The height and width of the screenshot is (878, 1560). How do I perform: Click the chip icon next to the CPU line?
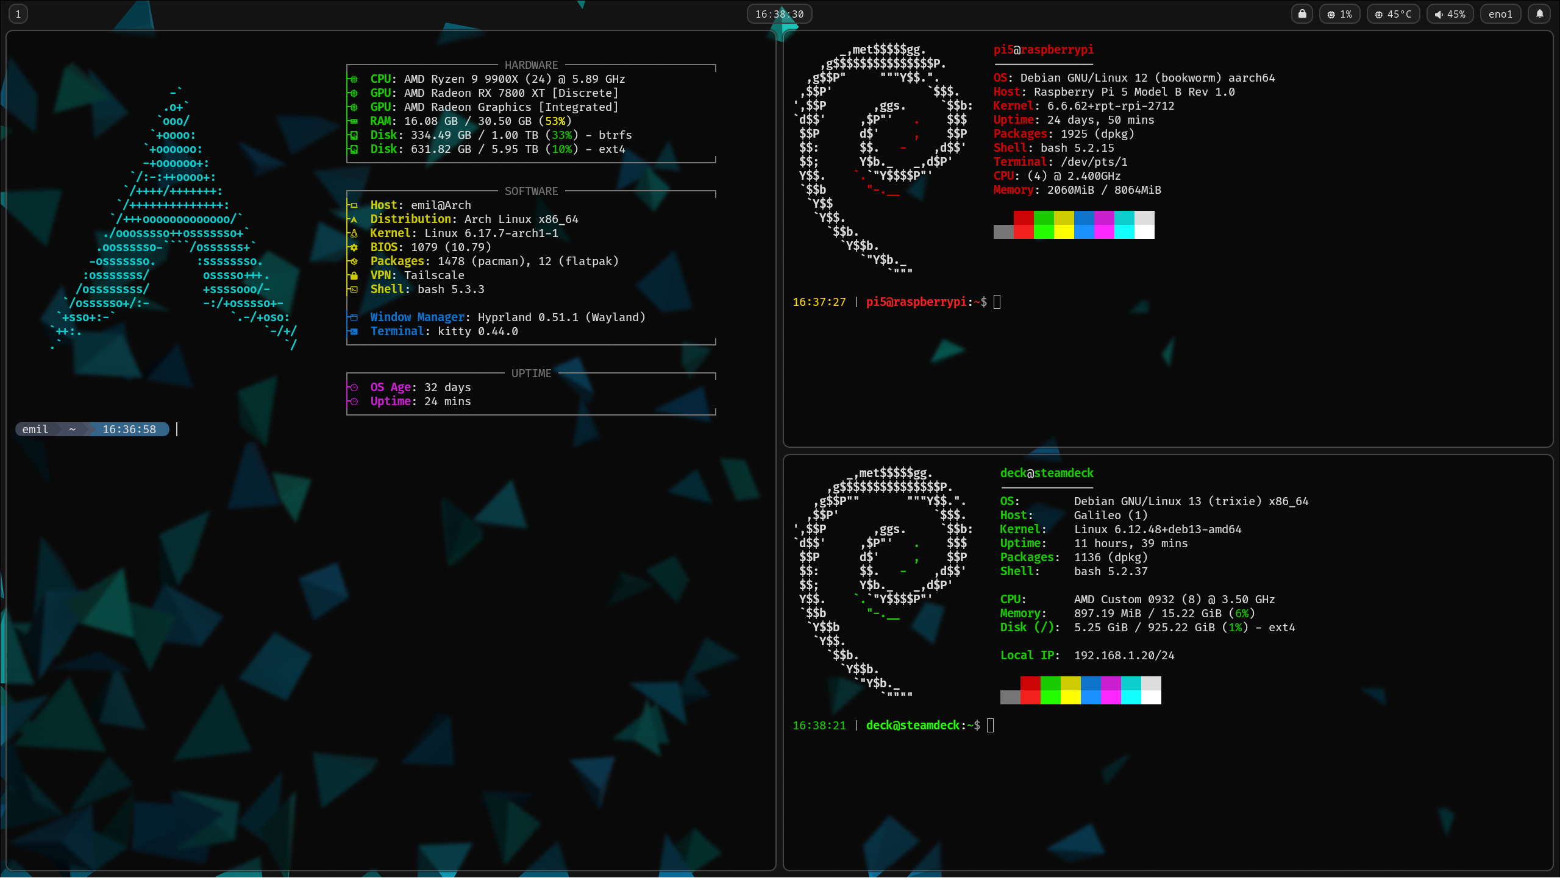354,79
